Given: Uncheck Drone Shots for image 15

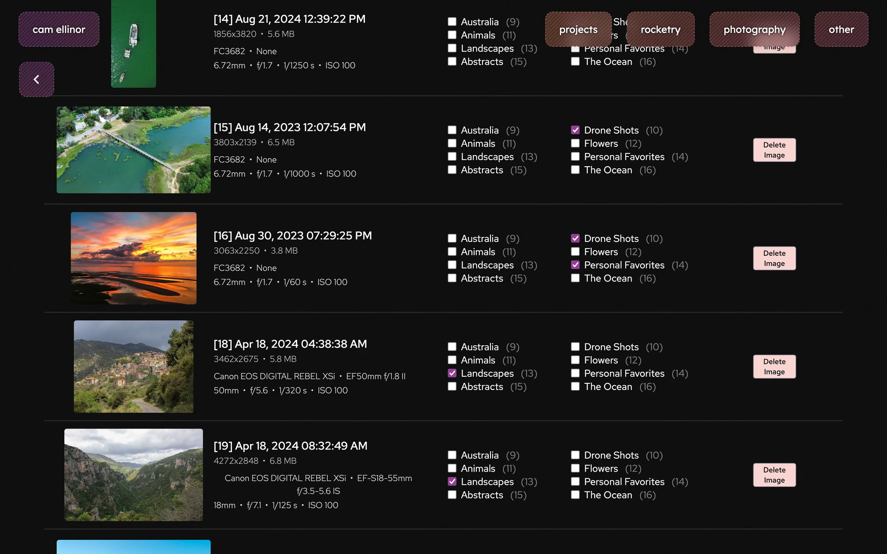Looking at the screenshot, I should 575,130.
